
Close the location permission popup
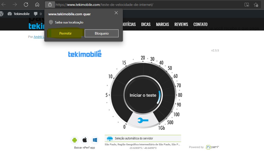[x=116, y=13]
